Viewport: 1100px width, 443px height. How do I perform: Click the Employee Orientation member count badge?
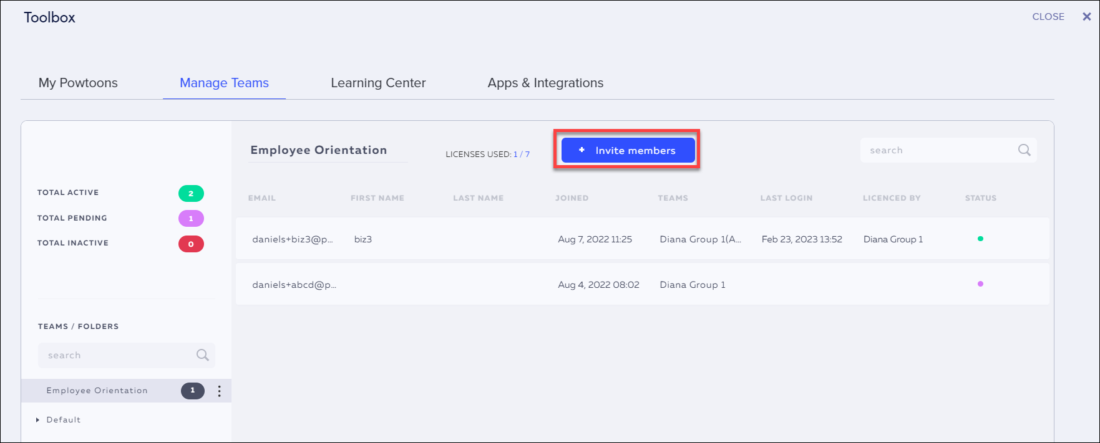pos(193,391)
